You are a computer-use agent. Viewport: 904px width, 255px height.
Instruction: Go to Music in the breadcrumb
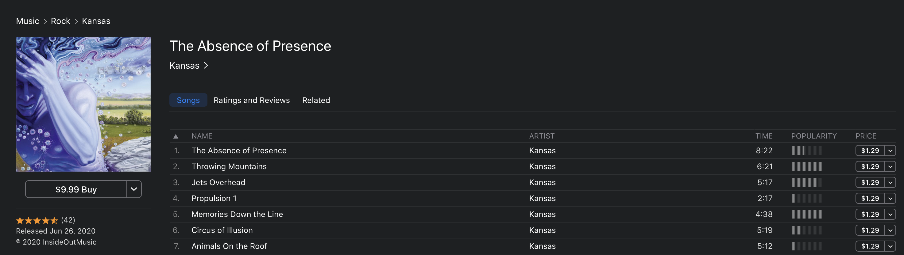pyautogui.click(x=28, y=21)
